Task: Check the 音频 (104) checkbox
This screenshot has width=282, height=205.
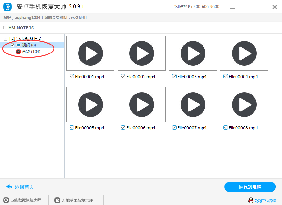Action: point(12,52)
